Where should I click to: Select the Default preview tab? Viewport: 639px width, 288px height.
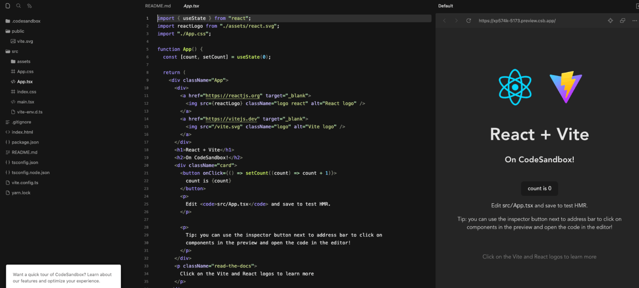click(445, 6)
